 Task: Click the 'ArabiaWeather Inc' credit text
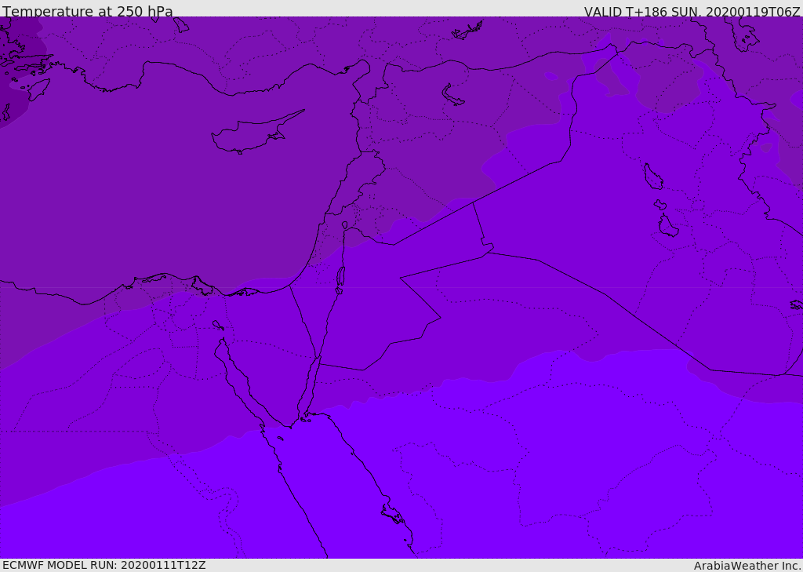[x=747, y=566]
